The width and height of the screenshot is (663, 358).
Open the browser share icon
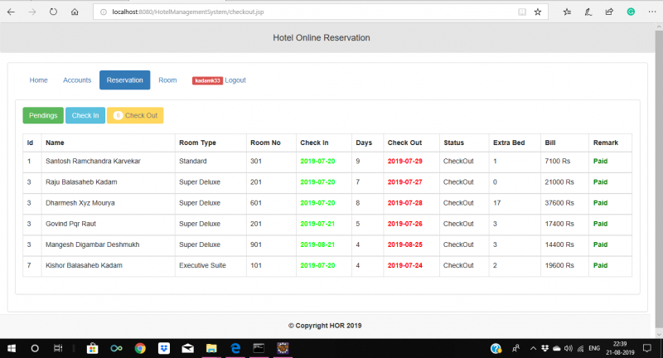[609, 12]
